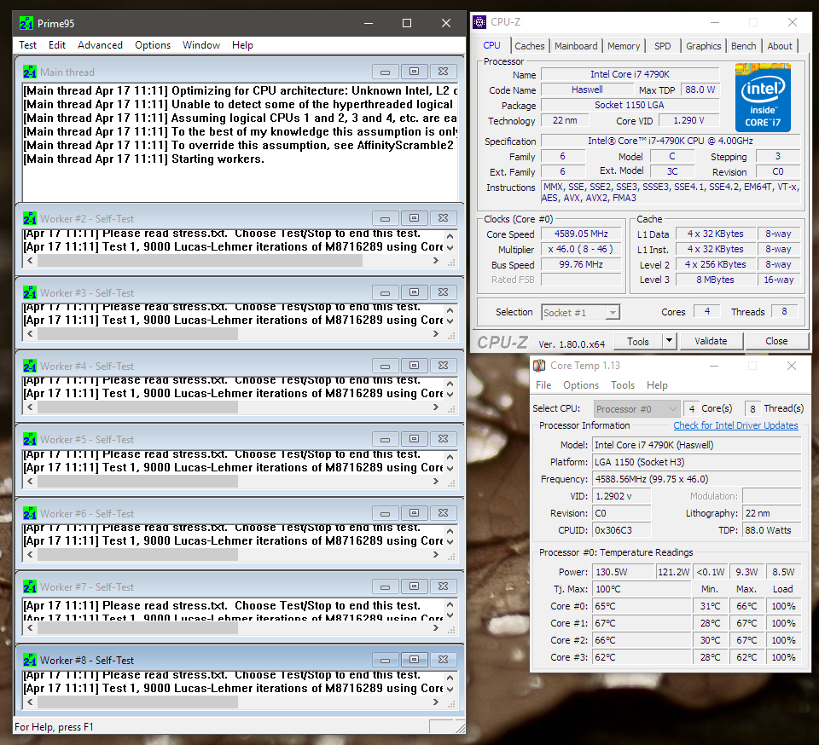Switch to the Graphics tab in CPU-Z
The width and height of the screenshot is (819, 745).
tap(703, 46)
